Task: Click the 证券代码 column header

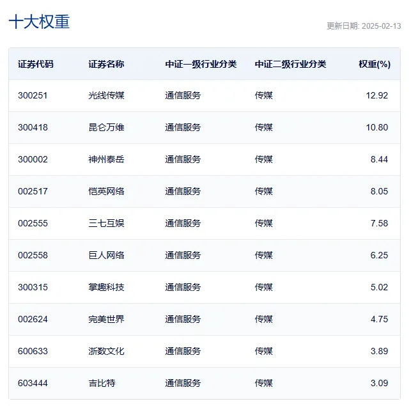Action: (36, 64)
